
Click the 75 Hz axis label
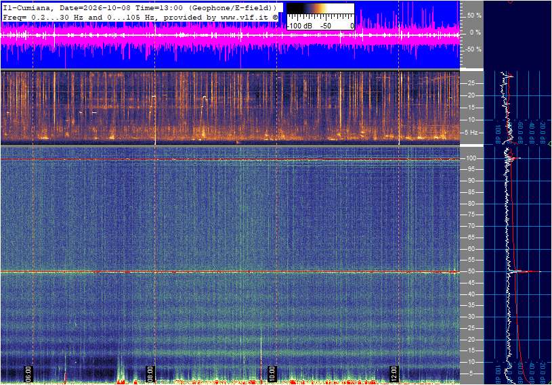click(x=471, y=214)
